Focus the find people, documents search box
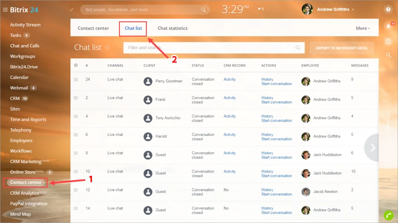 click(145, 10)
